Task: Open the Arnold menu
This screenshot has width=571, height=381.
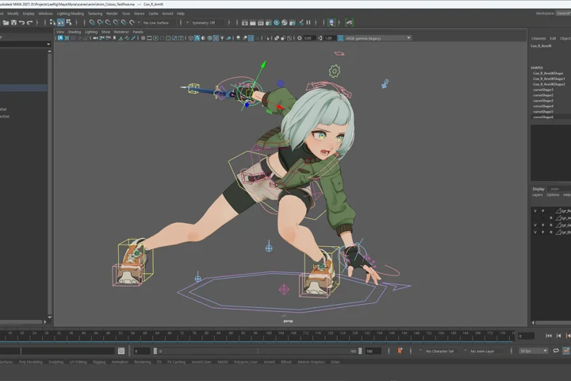Action: [x=167, y=13]
